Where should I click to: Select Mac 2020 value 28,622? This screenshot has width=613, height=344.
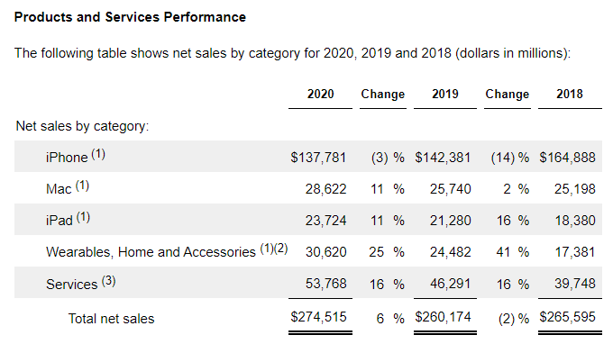(325, 189)
